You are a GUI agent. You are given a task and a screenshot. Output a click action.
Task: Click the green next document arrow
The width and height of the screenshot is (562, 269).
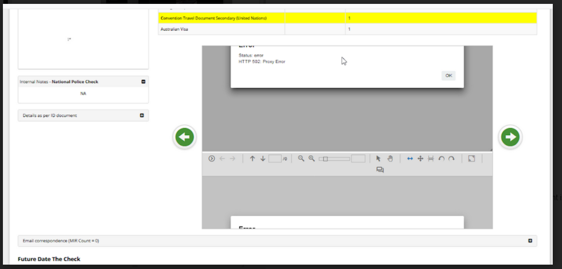[510, 137]
